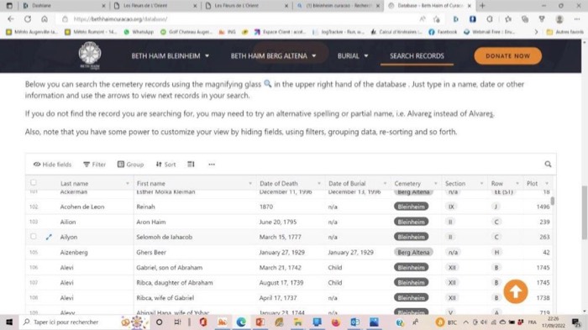Screen dimensions: 588x330
Task: Reload the page with the refresh icon
Action: point(28,18)
